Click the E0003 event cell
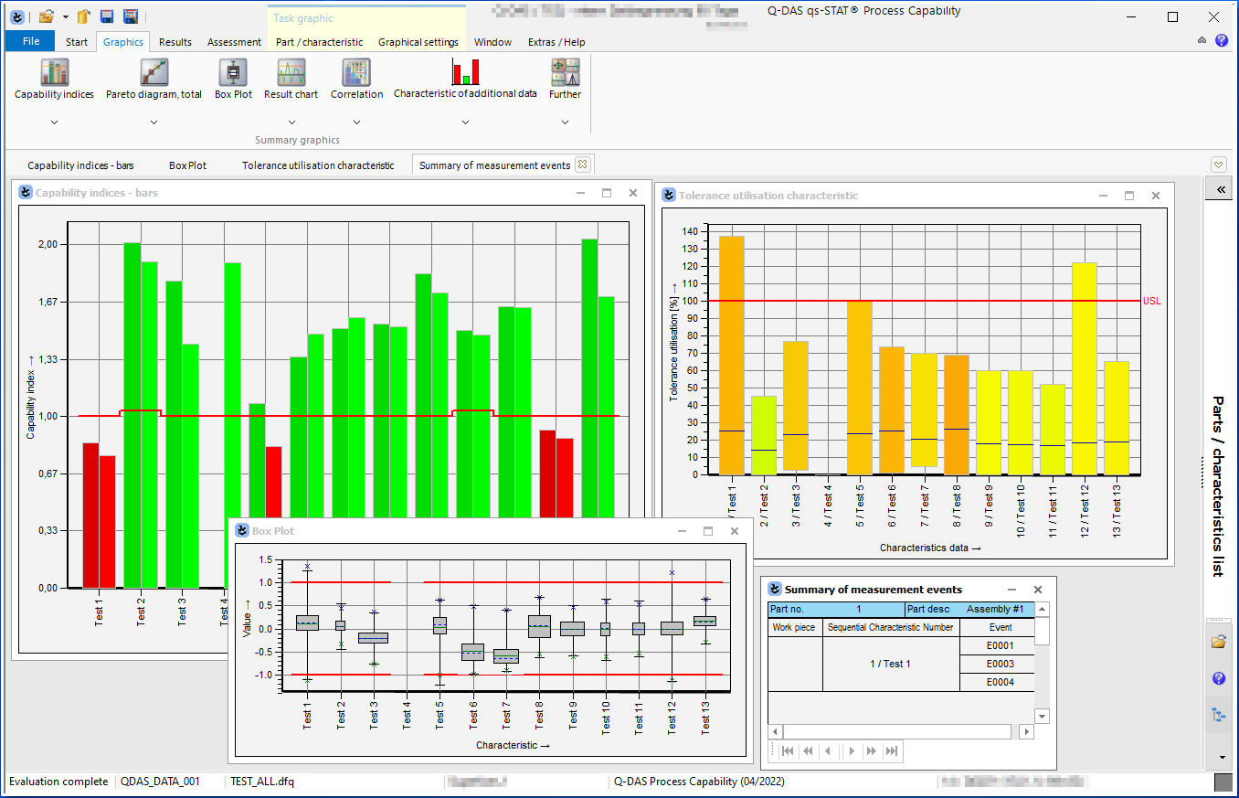 pyautogui.click(x=1000, y=664)
